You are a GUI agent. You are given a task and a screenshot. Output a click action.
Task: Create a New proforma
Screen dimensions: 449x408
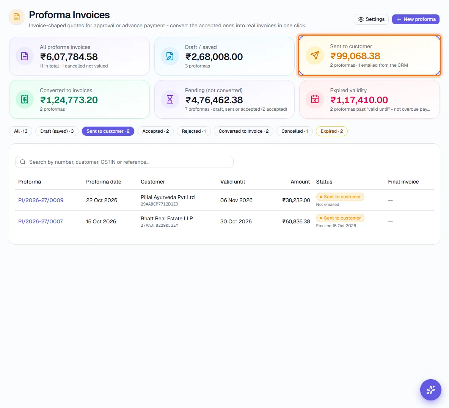(x=416, y=19)
